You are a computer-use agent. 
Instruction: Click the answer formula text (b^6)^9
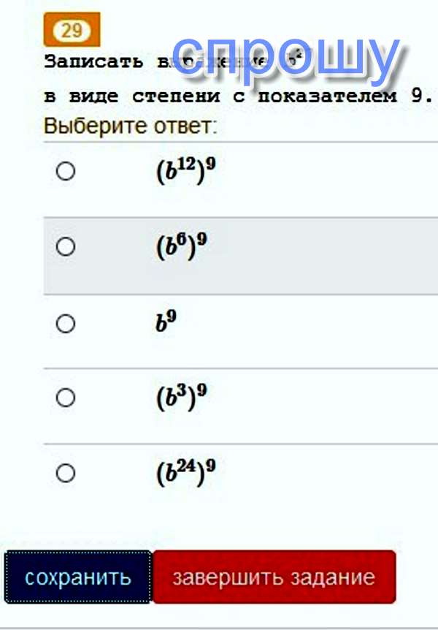pyautogui.click(x=181, y=248)
